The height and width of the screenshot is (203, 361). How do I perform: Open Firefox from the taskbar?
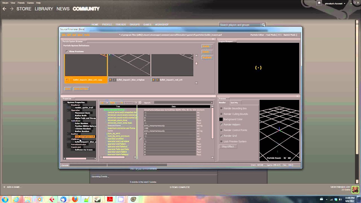[75, 199]
